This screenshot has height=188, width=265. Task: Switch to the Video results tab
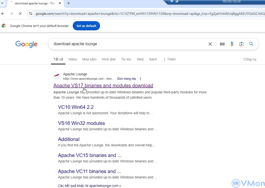(72, 59)
